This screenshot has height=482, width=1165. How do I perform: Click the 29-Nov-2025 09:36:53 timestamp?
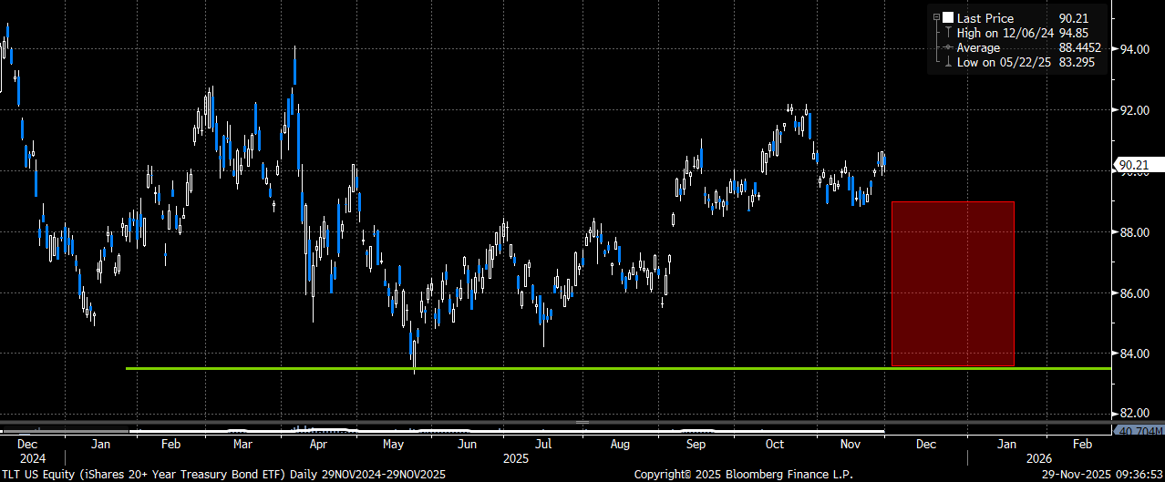click(1101, 474)
